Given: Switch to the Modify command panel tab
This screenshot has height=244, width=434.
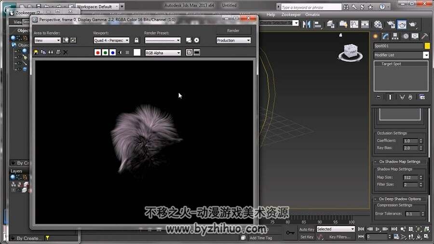Looking at the screenshot, I should point(385,36).
